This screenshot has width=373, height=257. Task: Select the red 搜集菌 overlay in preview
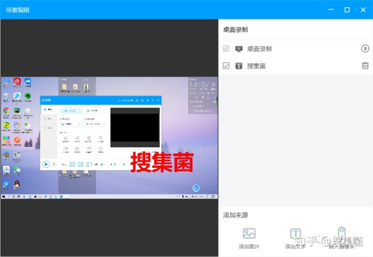pos(162,162)
